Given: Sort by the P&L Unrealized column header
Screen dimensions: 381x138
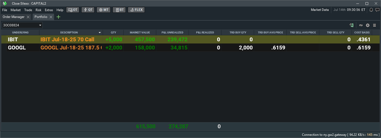Looking at the screenshot, I should 172,32.
